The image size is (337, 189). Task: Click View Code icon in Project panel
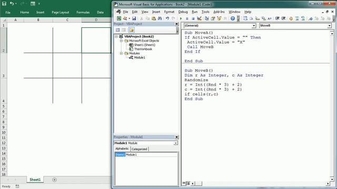118,30
